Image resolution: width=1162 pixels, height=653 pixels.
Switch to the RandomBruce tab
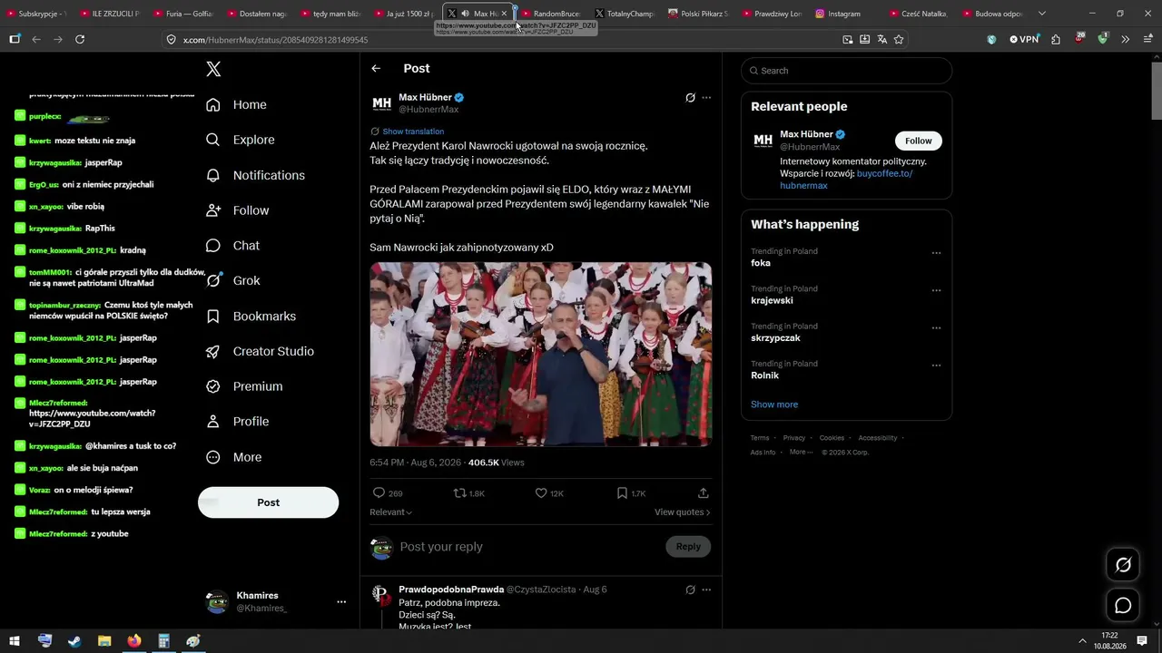click(551, 14)
